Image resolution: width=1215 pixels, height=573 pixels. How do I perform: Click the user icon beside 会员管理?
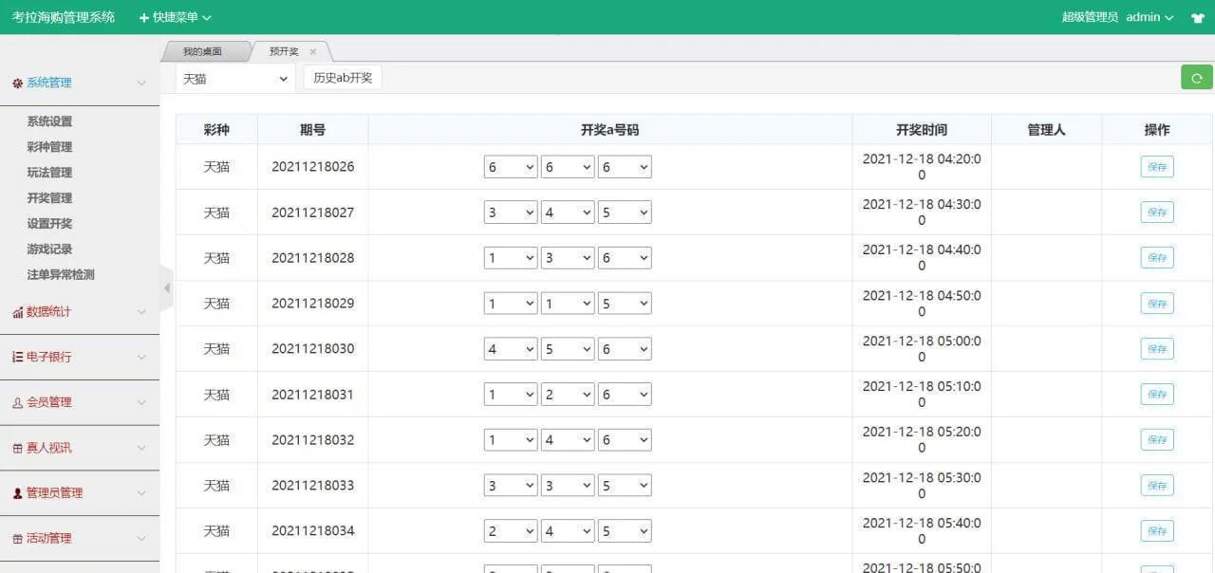point(17,403)
